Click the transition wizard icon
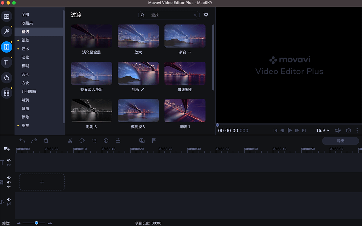 coord(142,140)
